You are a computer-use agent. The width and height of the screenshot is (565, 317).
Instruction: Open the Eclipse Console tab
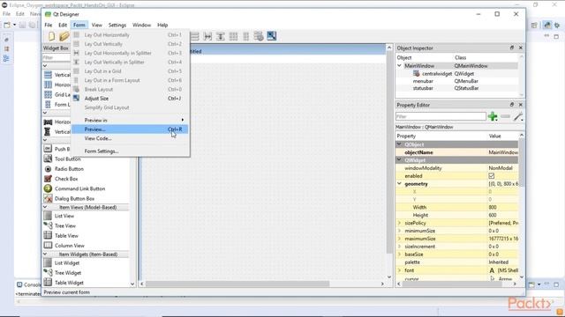click(29, 284)
